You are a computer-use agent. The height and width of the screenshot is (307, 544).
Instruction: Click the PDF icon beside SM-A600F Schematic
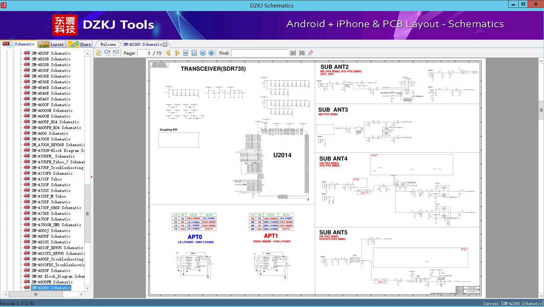pyautogui.click(x=27, y=105)
